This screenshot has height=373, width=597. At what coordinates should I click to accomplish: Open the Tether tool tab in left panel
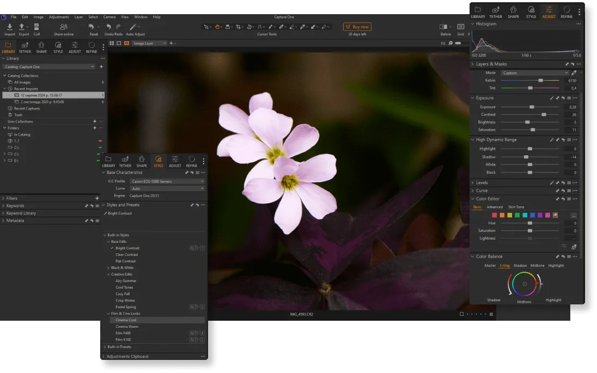point(25,47)
